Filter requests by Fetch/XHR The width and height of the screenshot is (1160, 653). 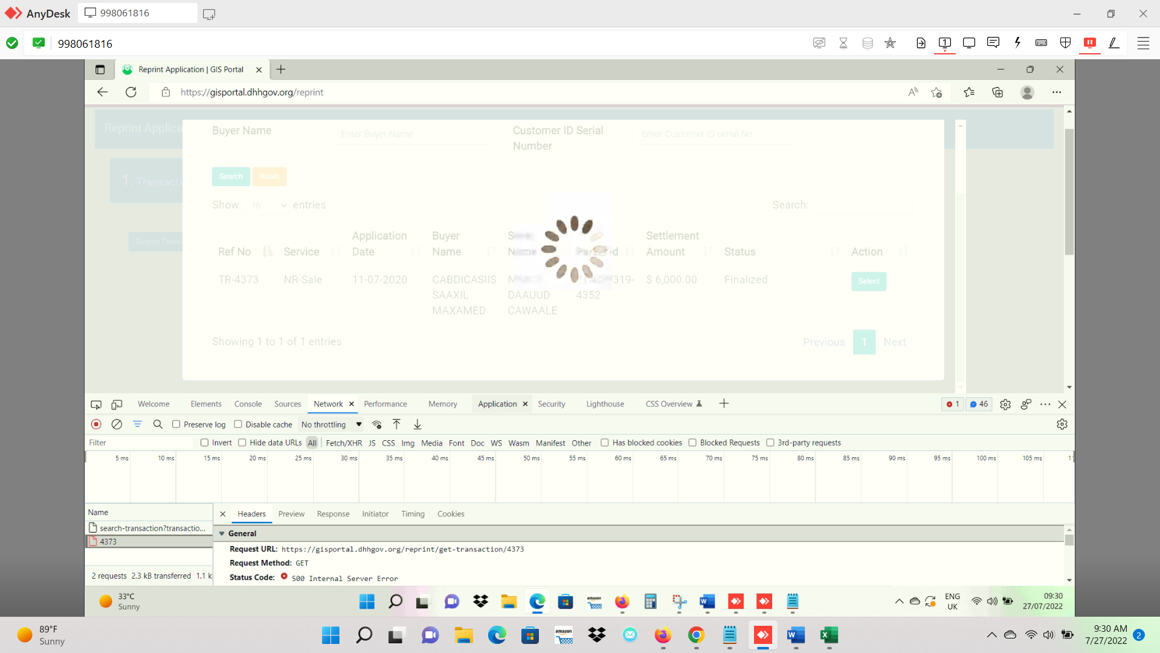pos(344,443)
